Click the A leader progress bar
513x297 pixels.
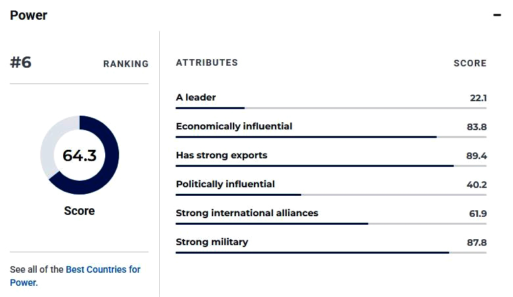pyautogui.click(x=331, y=108)
